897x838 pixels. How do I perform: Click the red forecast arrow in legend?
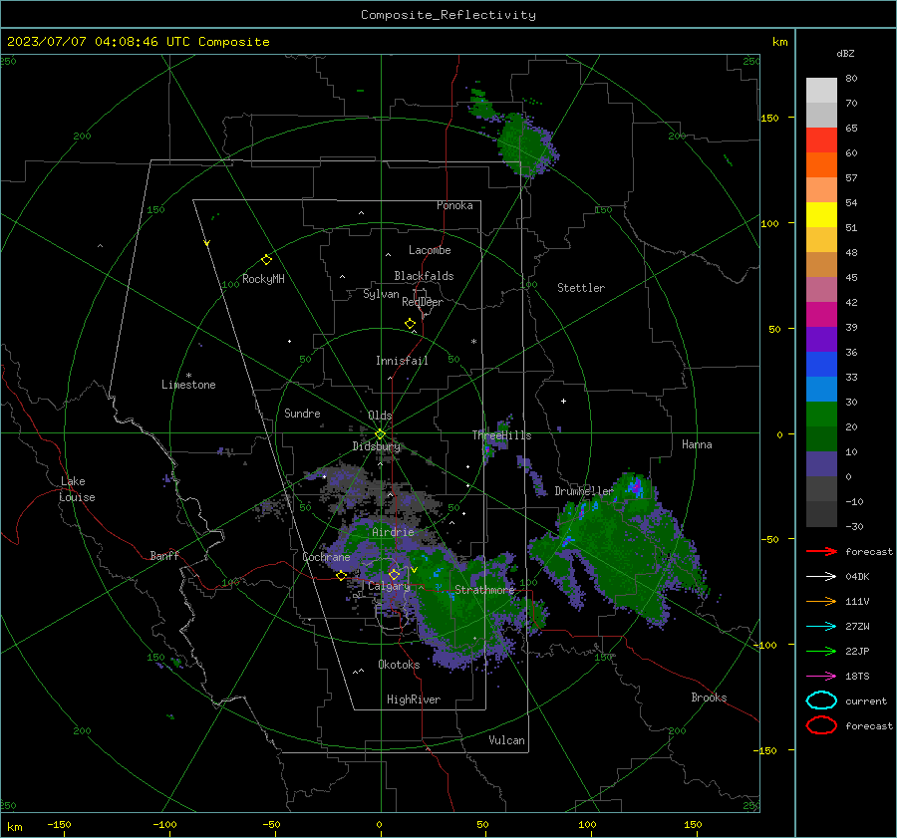pos(821,551)
